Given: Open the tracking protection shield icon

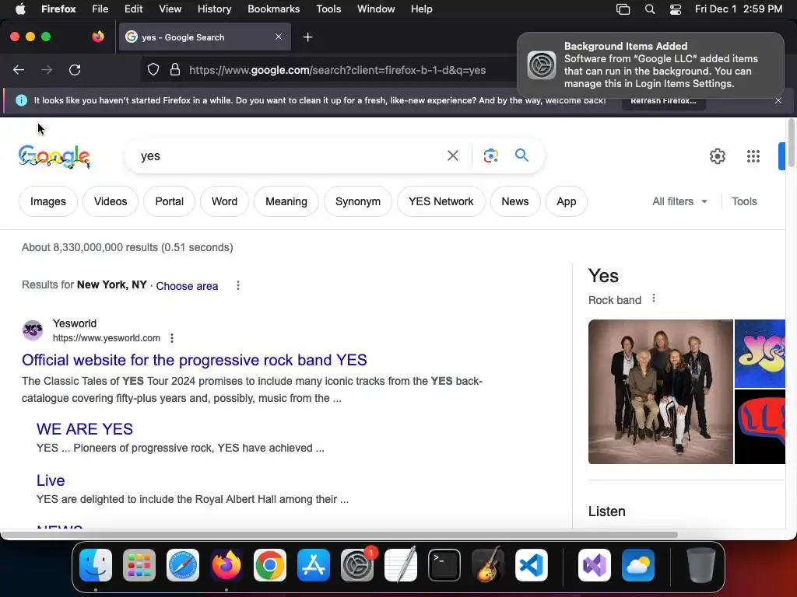Looking at the screenshot, I should (x=153, y=69).
